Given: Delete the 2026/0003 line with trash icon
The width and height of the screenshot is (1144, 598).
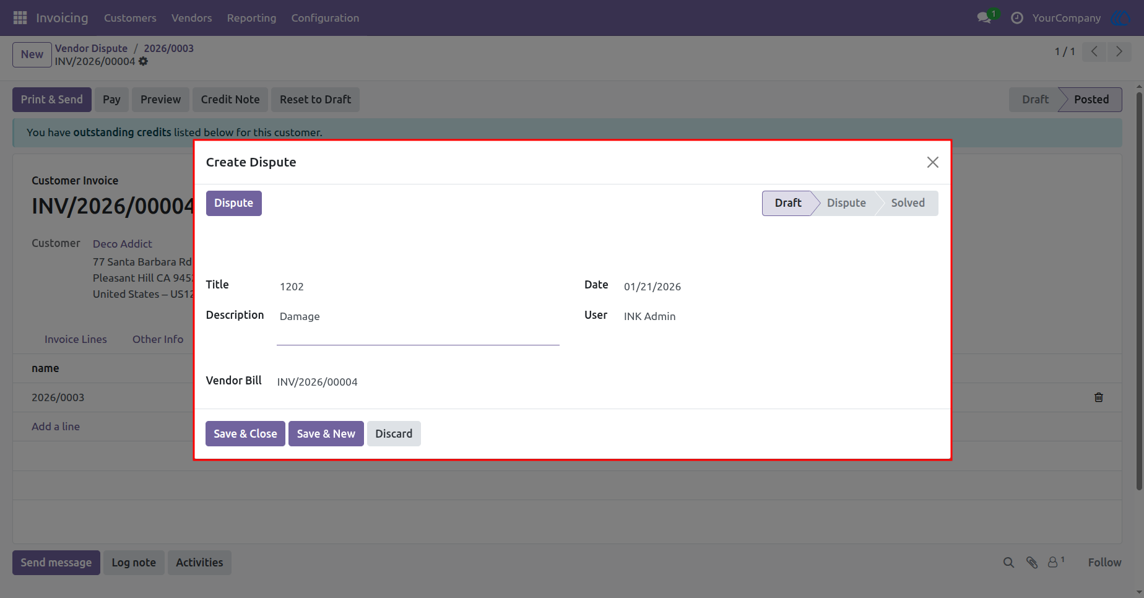Looking at the screenshot, I should [x=1099, y=397].
